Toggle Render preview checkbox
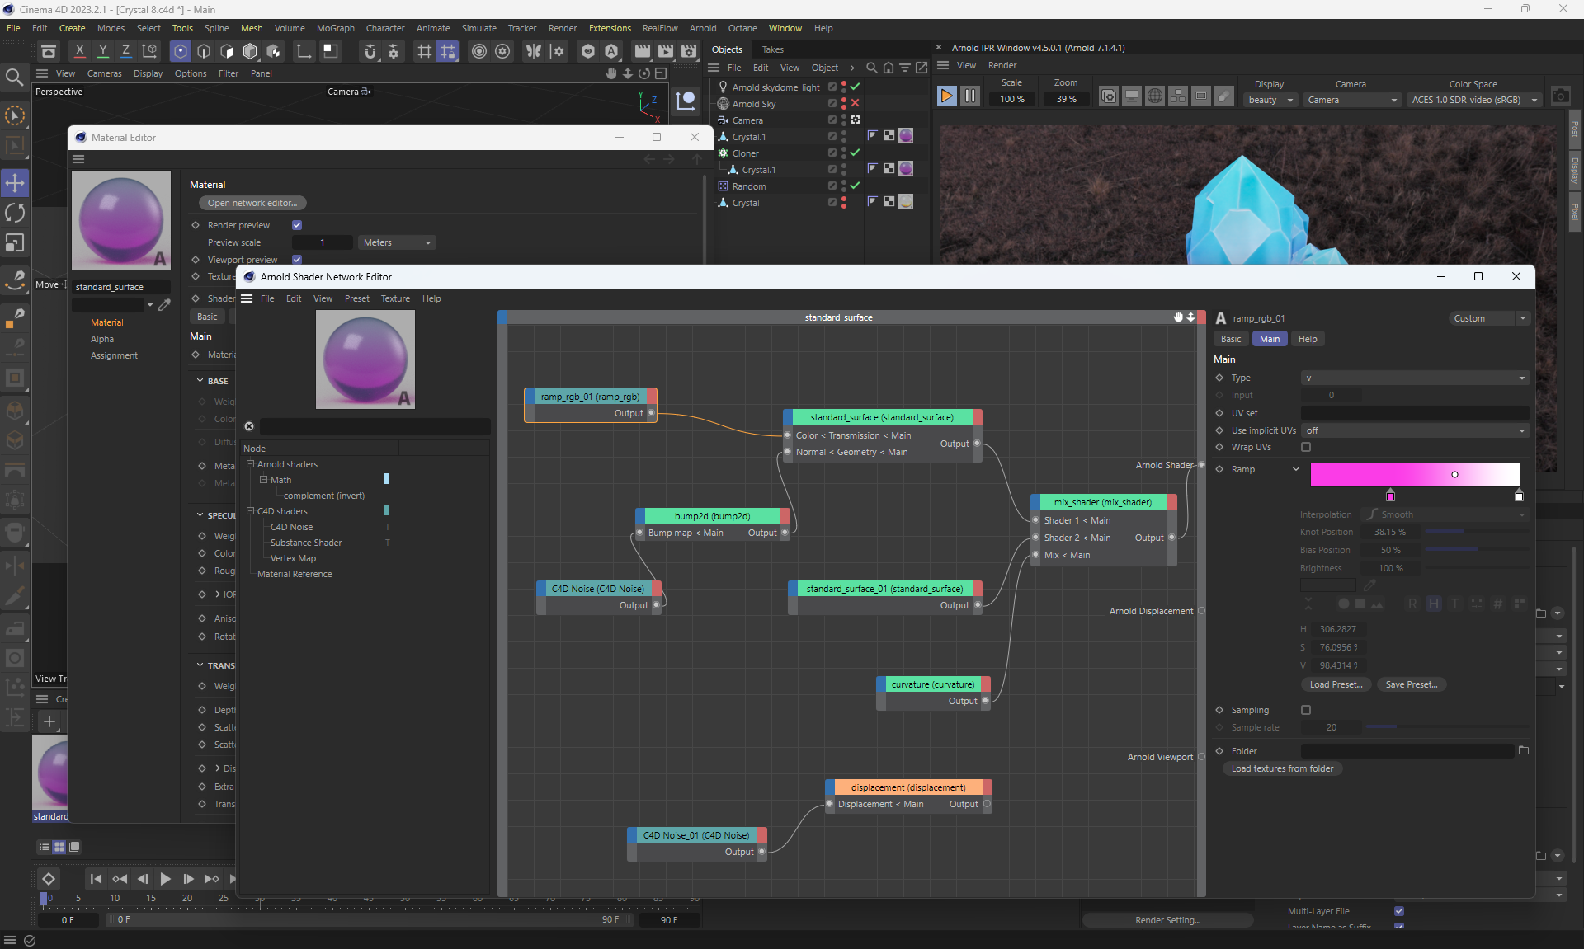 coord(297,225)
